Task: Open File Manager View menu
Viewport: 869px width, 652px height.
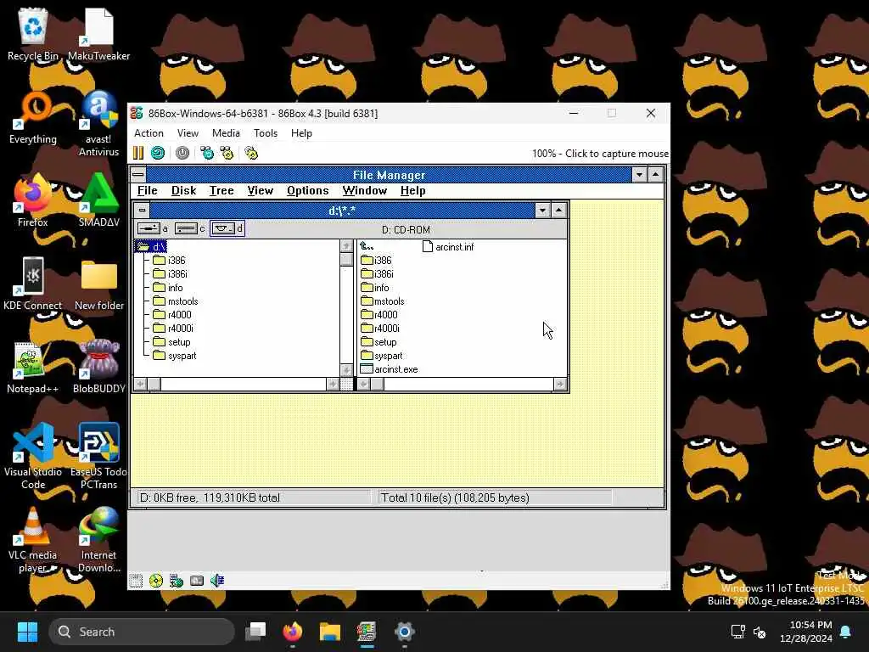Action: tap(260, 191)
